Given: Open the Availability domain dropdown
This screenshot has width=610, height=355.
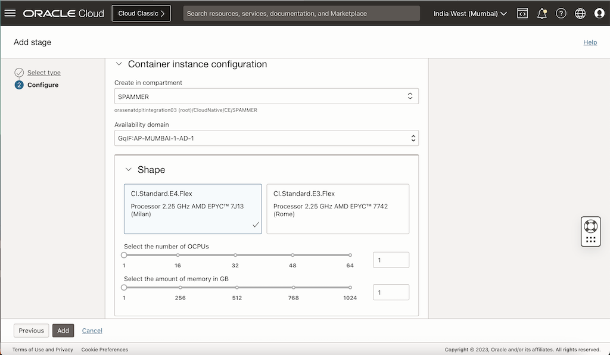Looking at the screenshot, I should coord(266,138).
